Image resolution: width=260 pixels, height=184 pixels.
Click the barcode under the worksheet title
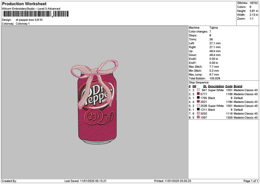[x=36, y=14]
